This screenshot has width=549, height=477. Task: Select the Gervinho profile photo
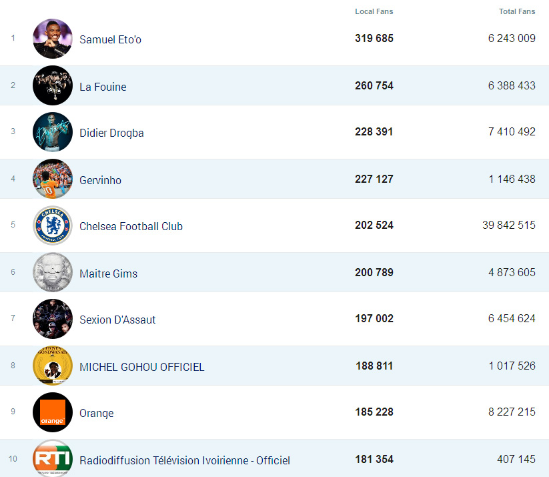tap(53, 179)
